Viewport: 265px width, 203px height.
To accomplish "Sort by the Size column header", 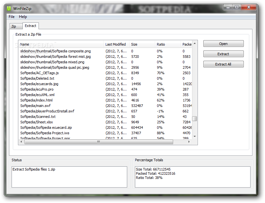I will tap(142, 44).
